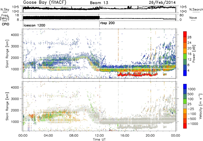The image size is (203, 141).
Task: Click the 'N.Sky' legend label
Action: pyautogui.click(x=5, y=9)
